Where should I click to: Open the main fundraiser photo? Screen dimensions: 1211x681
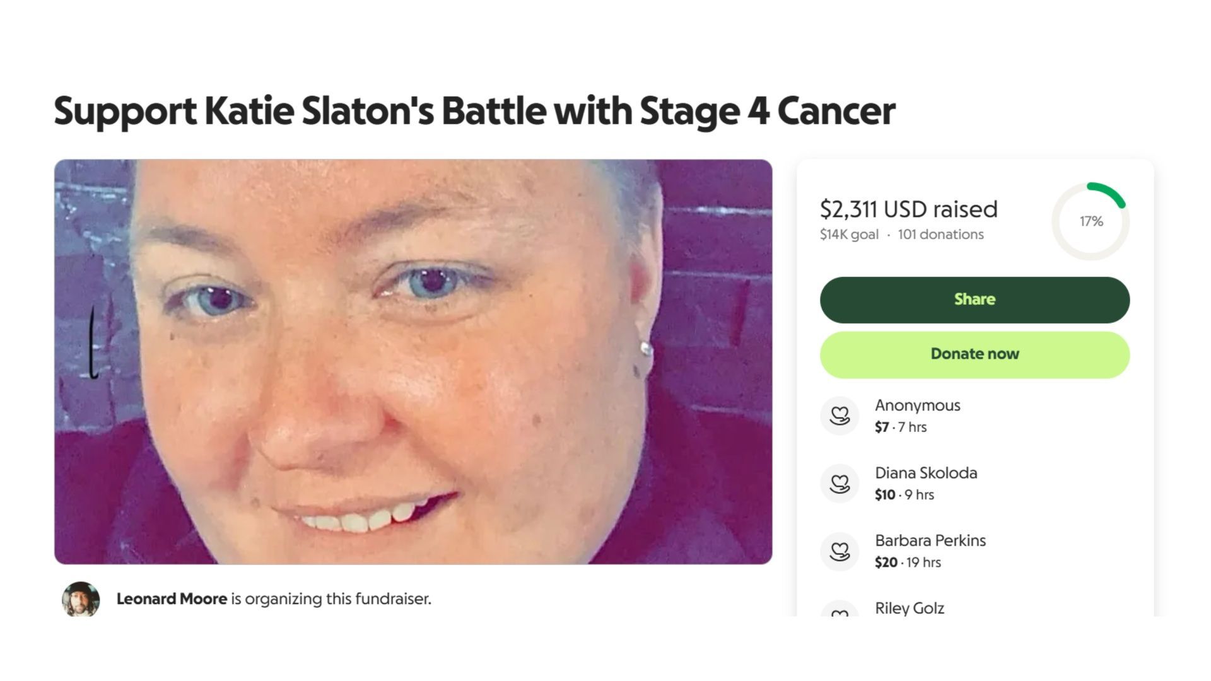click(x=413, y=361)
